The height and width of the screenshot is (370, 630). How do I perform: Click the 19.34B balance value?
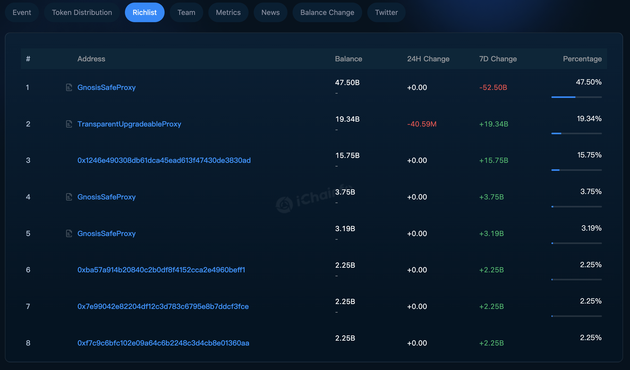click(x=347, y=119)
